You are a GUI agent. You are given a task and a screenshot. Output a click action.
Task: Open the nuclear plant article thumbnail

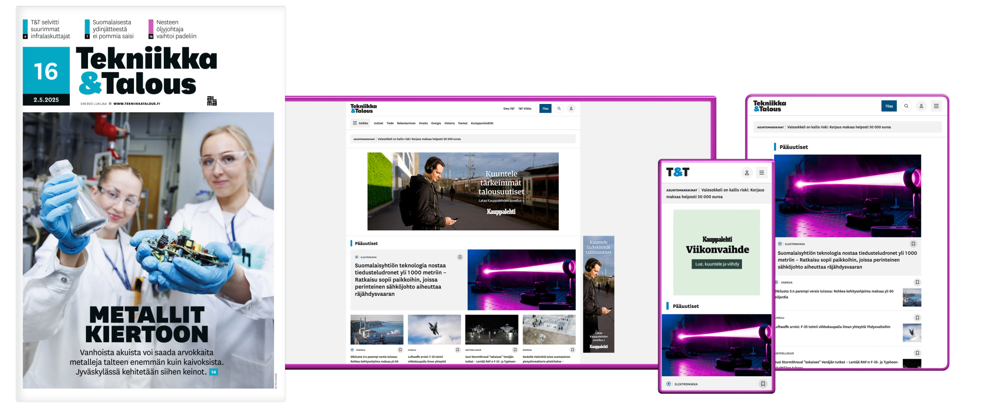pos(377,329)
